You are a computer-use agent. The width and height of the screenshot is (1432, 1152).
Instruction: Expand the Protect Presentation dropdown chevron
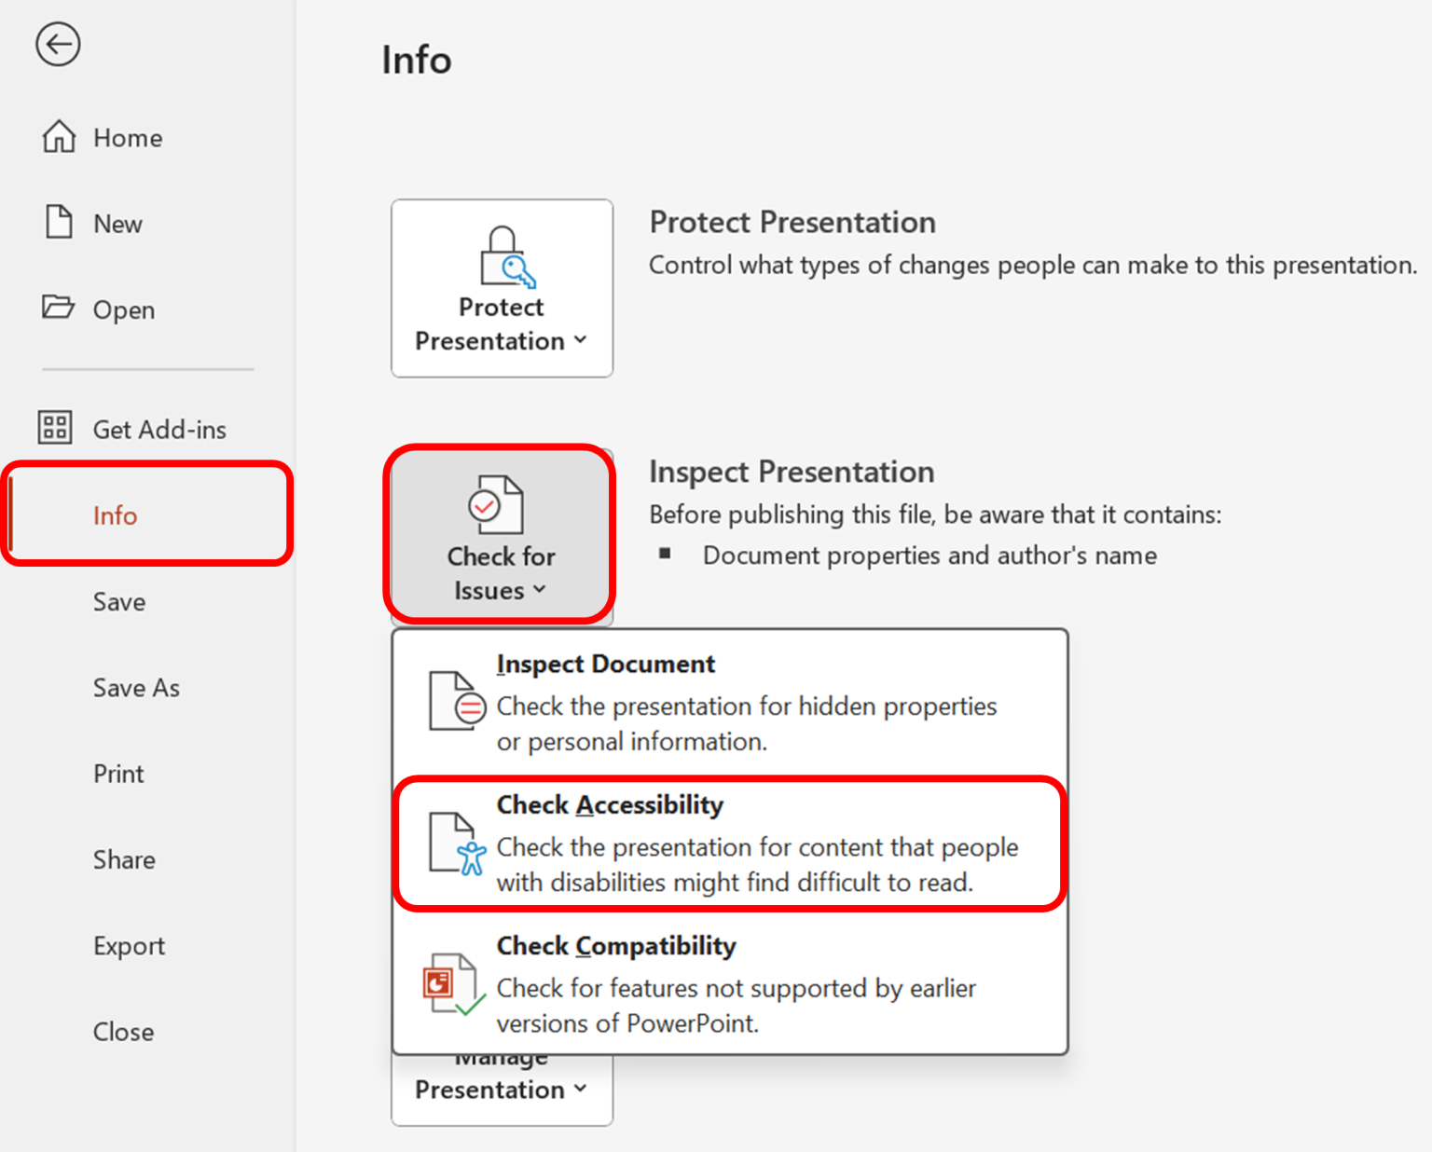point(580,339)
